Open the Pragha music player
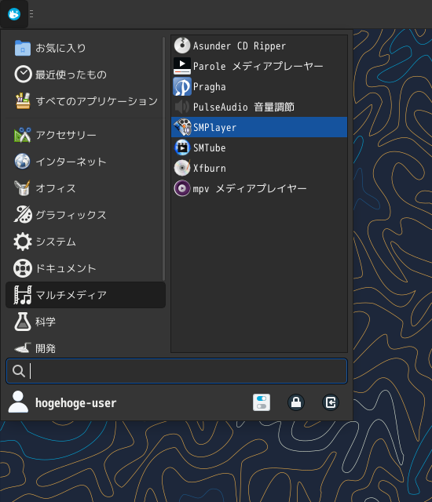Image resolution: width=432 pixels, height=502 pixels. (259, 87)
